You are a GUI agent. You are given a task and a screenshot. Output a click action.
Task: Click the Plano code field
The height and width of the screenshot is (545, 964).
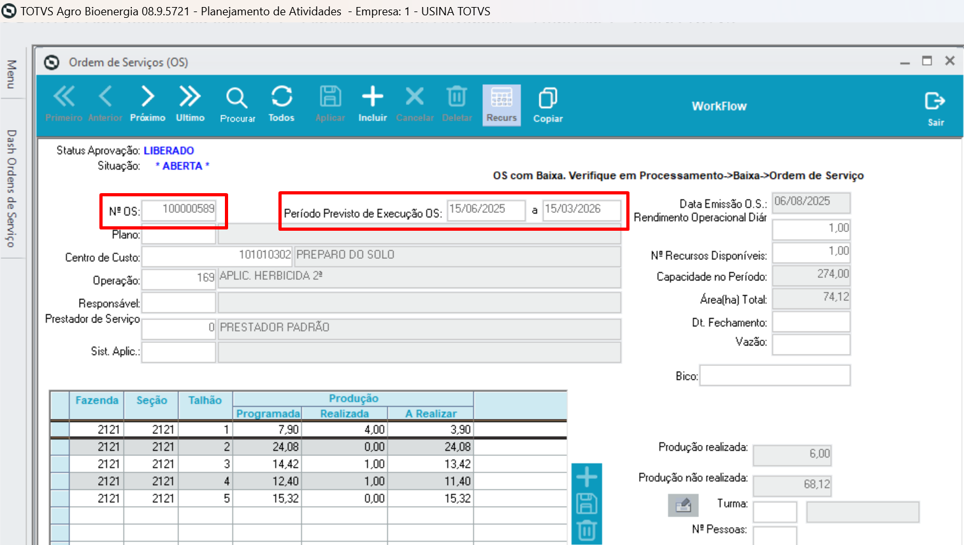pyautogui.click(x=178, y=234)
